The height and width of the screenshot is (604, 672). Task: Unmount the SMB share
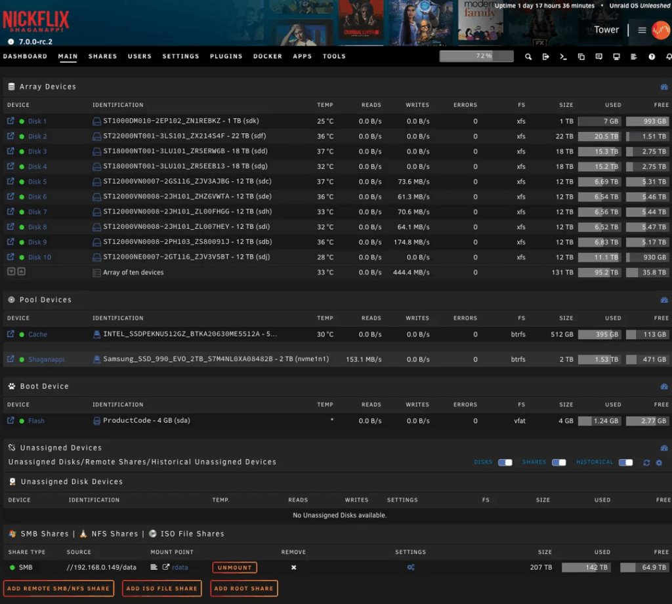click(x=234, y=567)
